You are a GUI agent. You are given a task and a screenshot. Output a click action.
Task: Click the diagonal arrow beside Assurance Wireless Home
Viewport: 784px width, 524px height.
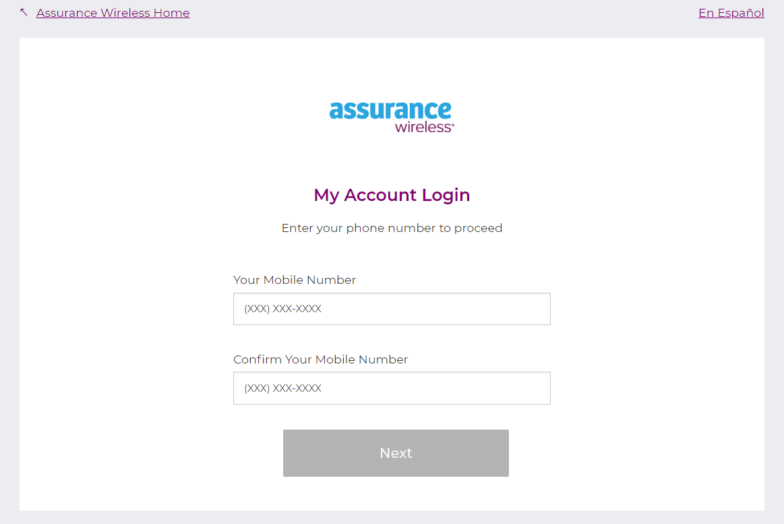[24, 11]
